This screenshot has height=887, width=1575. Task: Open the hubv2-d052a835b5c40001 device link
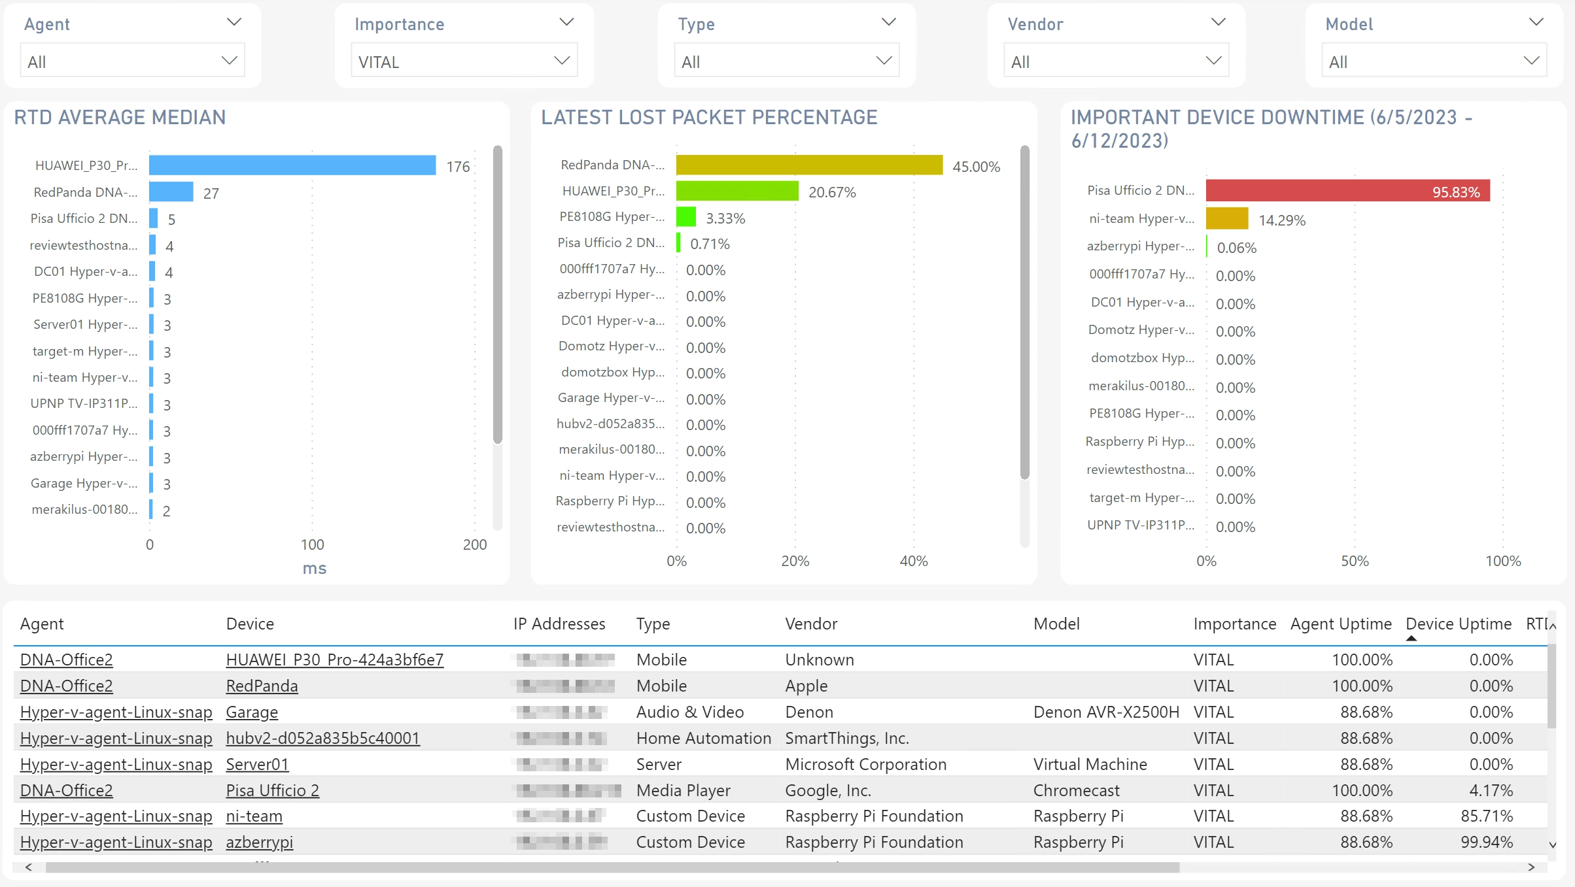click(x=323, y=738)
